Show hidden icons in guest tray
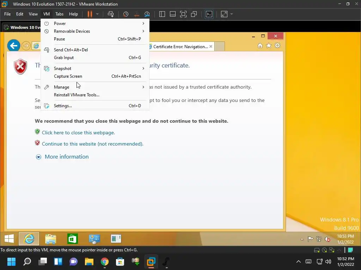 click(x=302, y=239)
